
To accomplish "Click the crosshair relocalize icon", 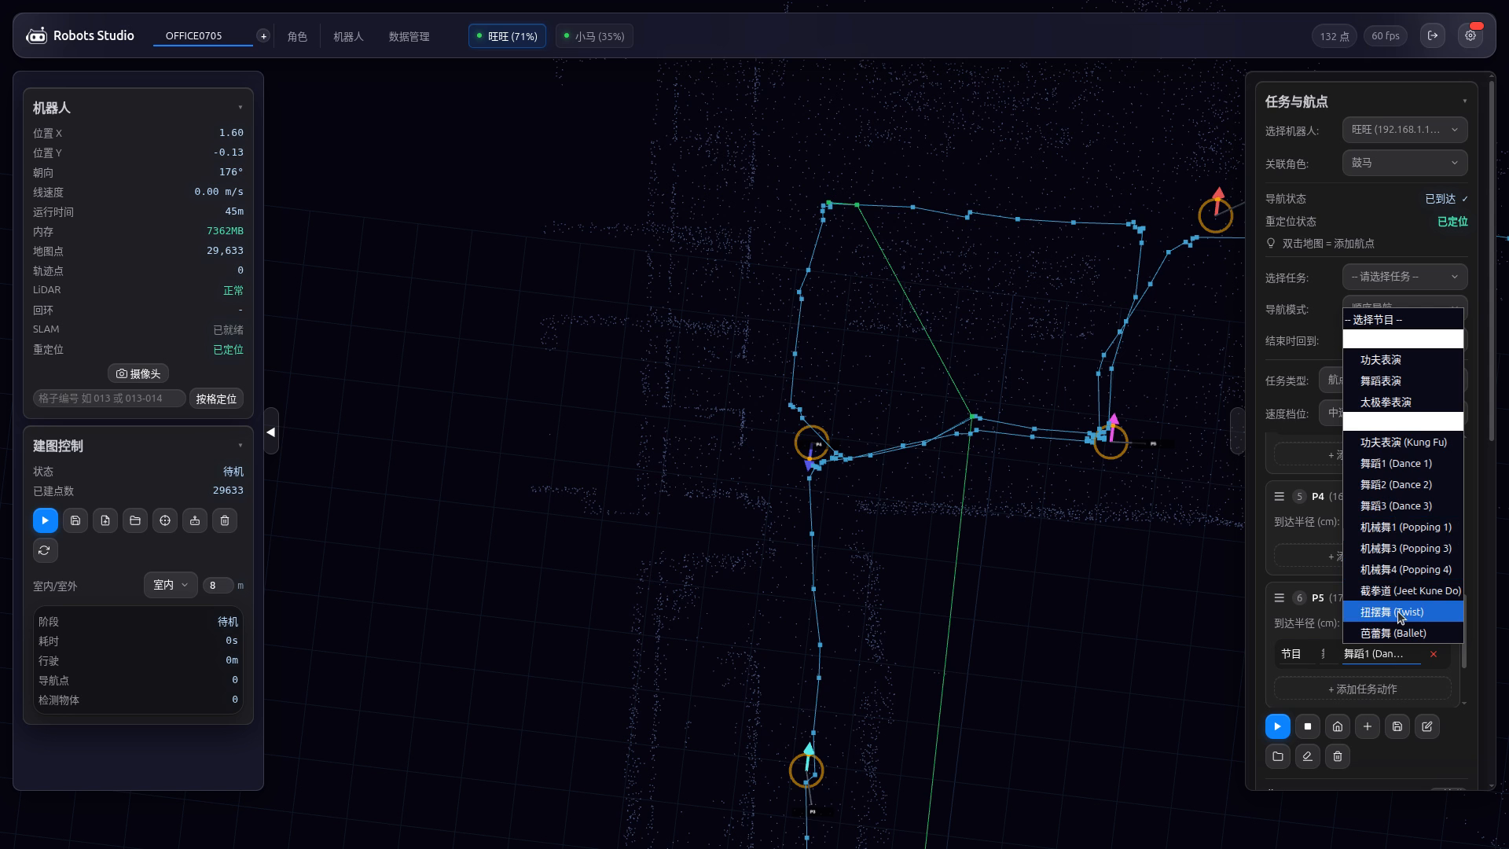I will coord(165,520).
